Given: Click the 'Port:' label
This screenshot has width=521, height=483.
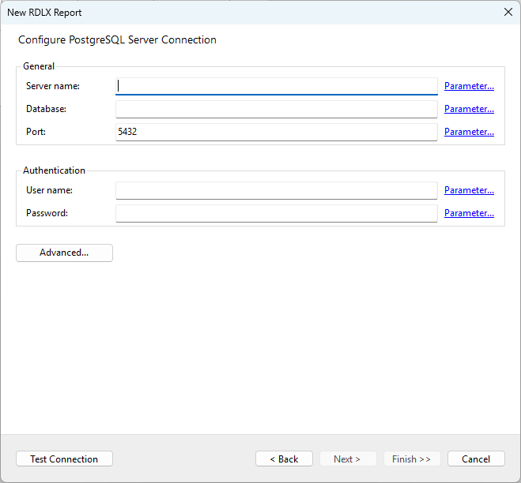Looking at the screenshot, I should point(36,132).
